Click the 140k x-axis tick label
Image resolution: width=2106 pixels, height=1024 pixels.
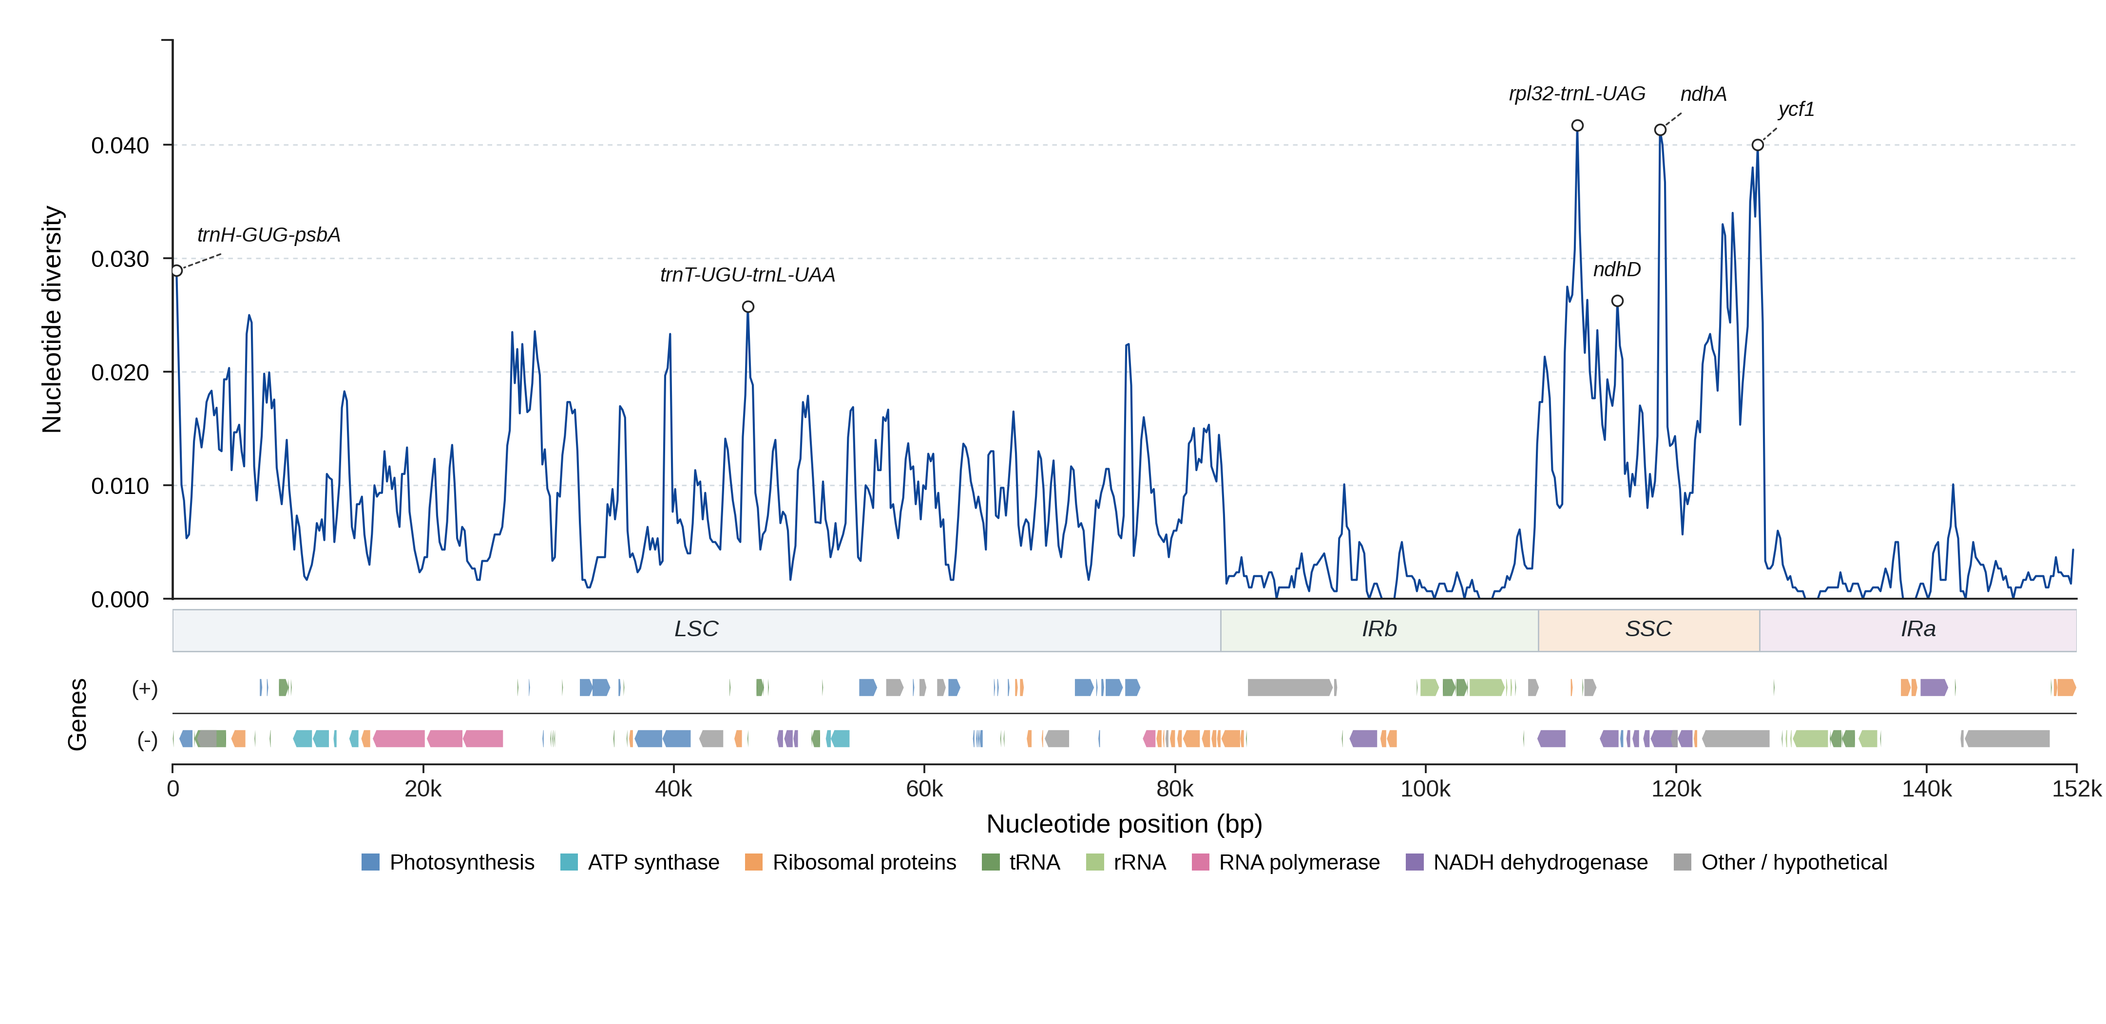pos(1926,790)
